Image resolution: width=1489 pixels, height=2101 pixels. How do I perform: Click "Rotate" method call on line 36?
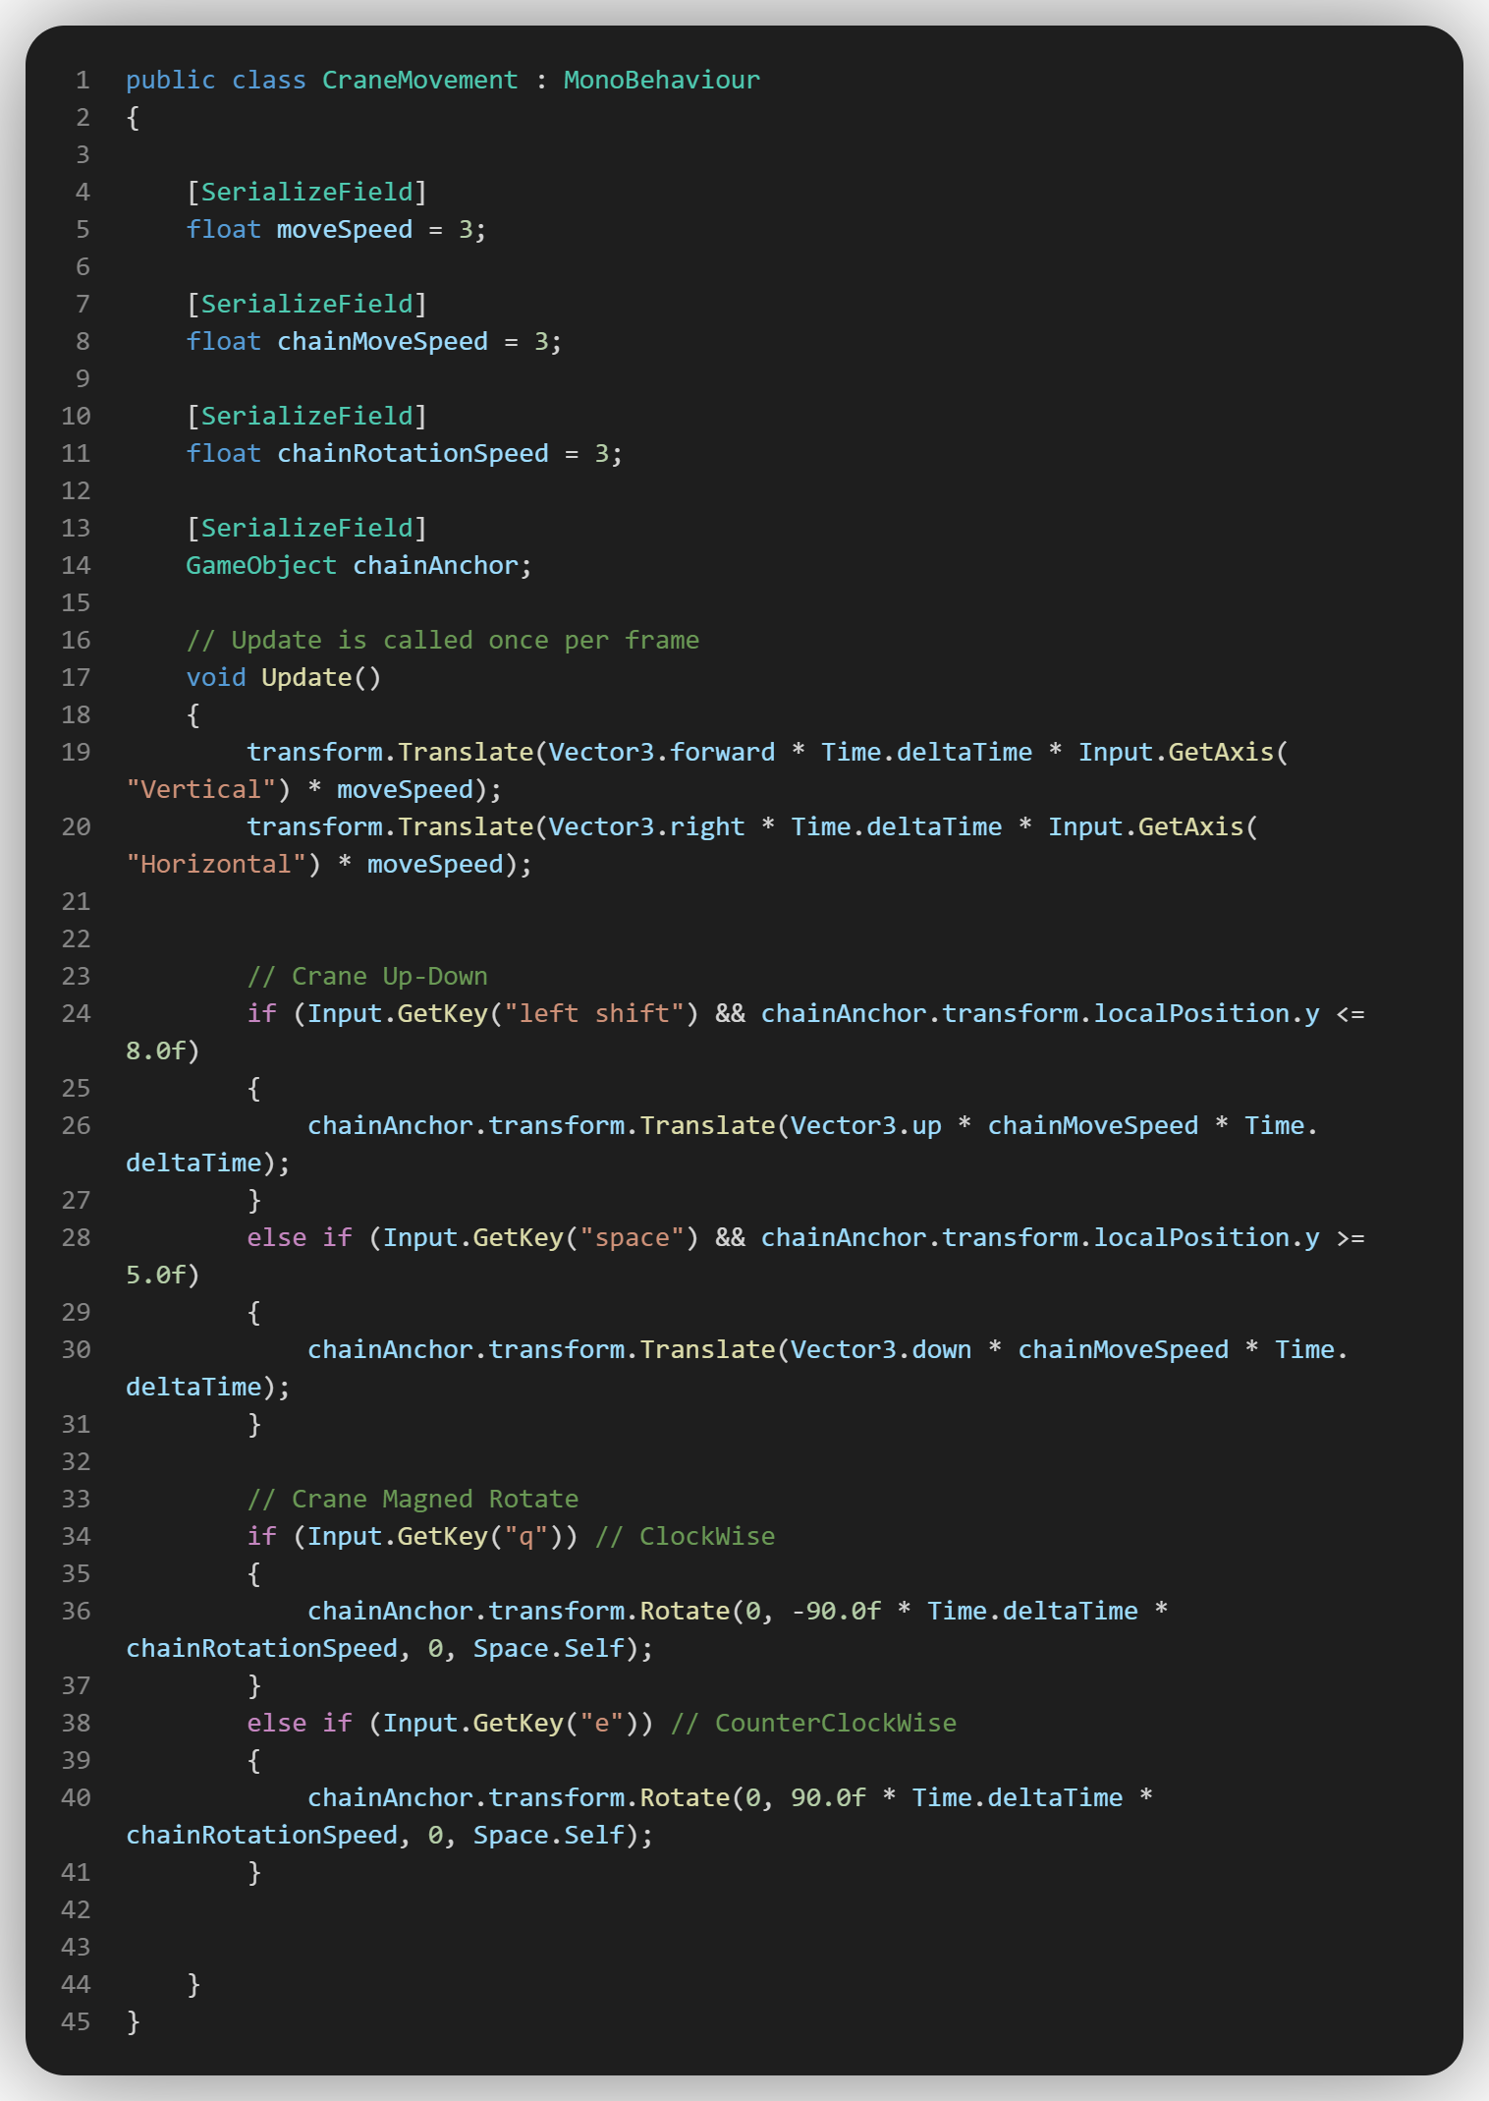[x=685, y=1611]
